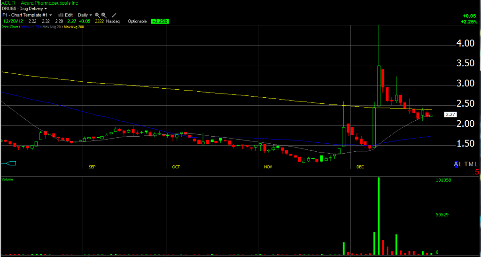Click the SEP month label
This screenshot has height=257, width=481.
pyautogui.click(x=92, y=167)
